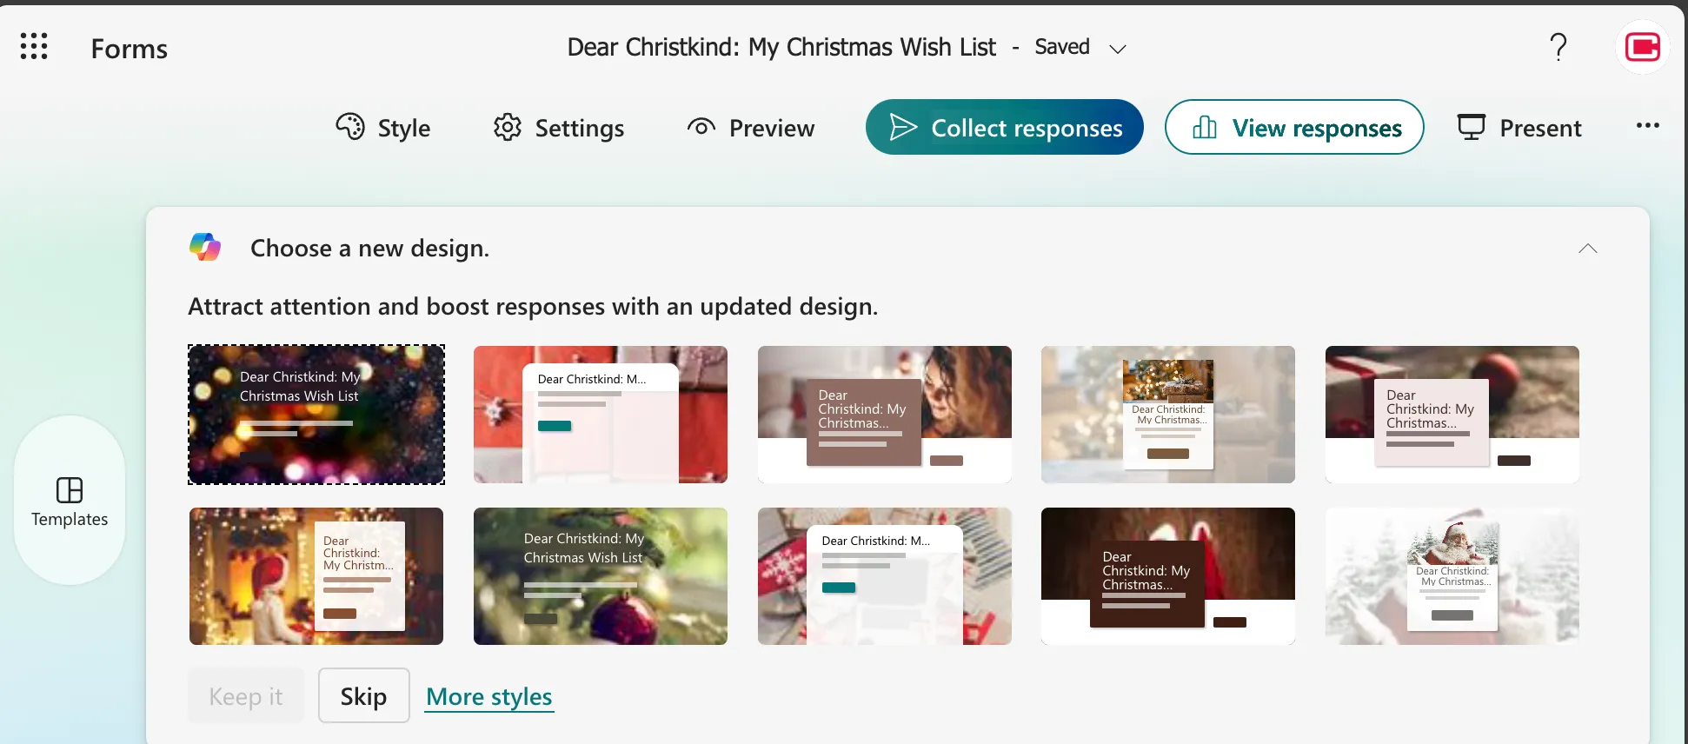
Task: Collapse the Choose a new design panel
Action: pyautogui.click(x=1587, y=249)
